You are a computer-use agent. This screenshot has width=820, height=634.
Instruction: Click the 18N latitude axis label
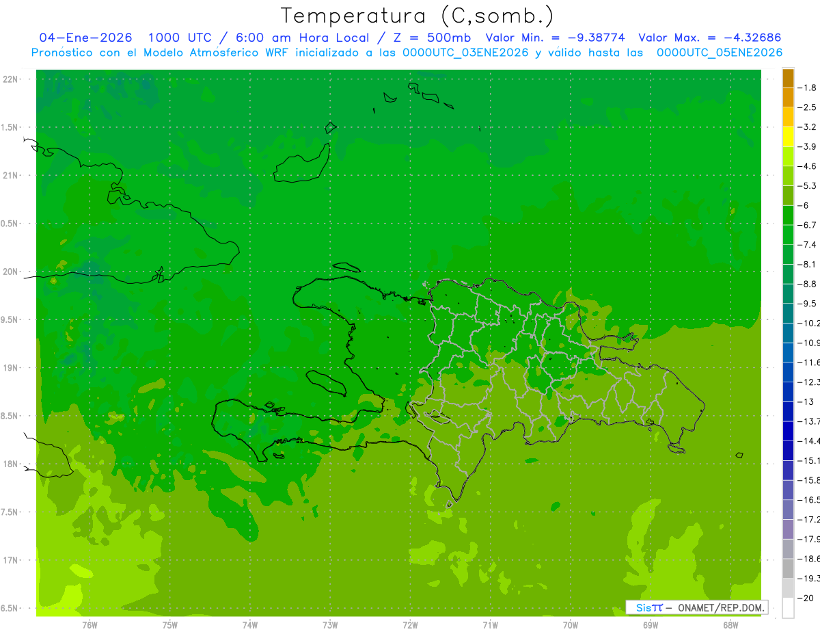point(10,464)
